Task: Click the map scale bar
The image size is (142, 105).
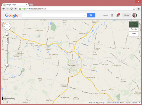Action: (x=8, y=98)
